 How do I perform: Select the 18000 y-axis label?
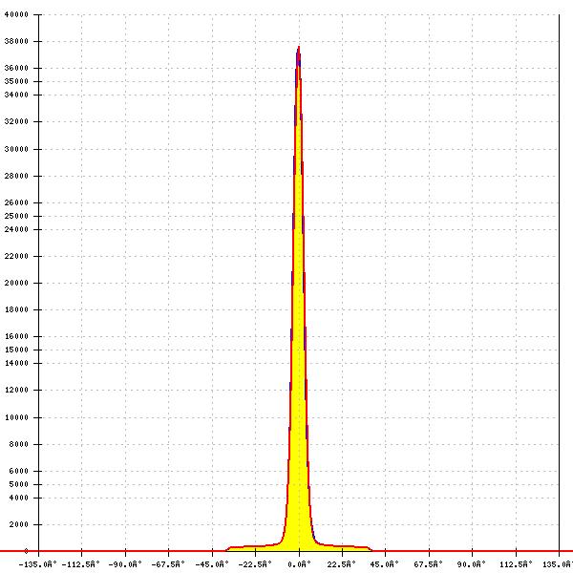16,309
